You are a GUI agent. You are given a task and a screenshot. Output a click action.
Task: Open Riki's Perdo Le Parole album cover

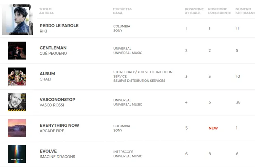[x=17, y=20]
